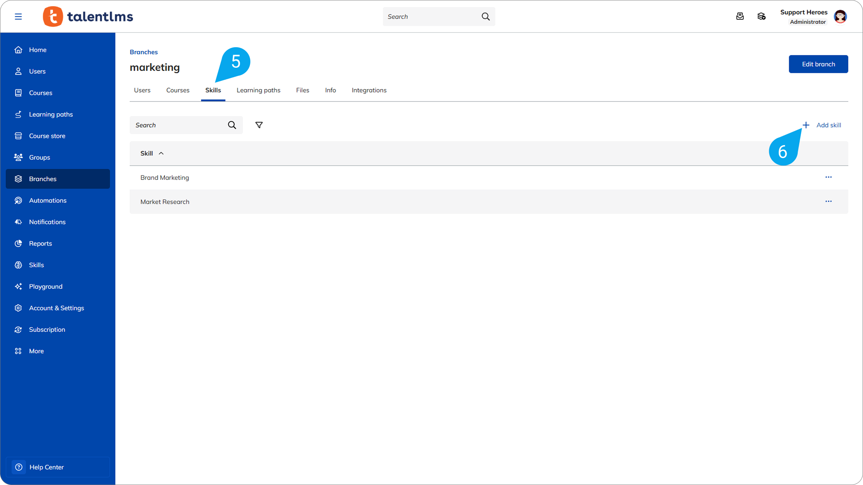Switch to the Users tab
The image size is (863, 485).
142,90
